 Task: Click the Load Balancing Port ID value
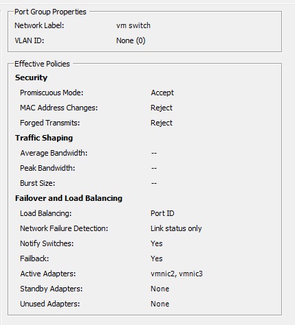pyautogui.click(x=162, y=213)
